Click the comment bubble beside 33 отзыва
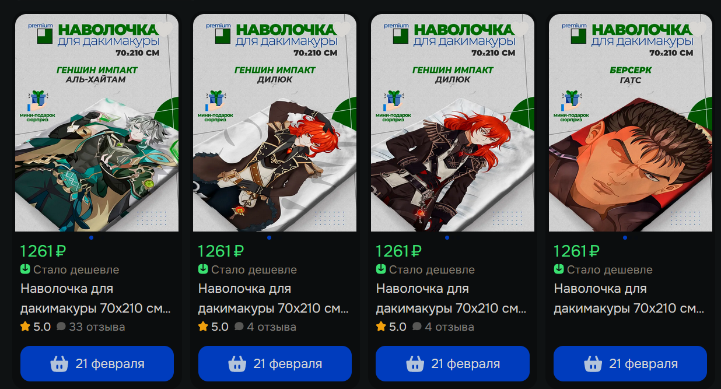This screenshot has width=721, height=389. point(61,327)
